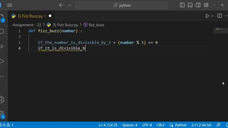This screenshot has height=128, width=228.
Task: Click the if_the_number_is_divisible_by_3 variable
Action: [74, 43]
